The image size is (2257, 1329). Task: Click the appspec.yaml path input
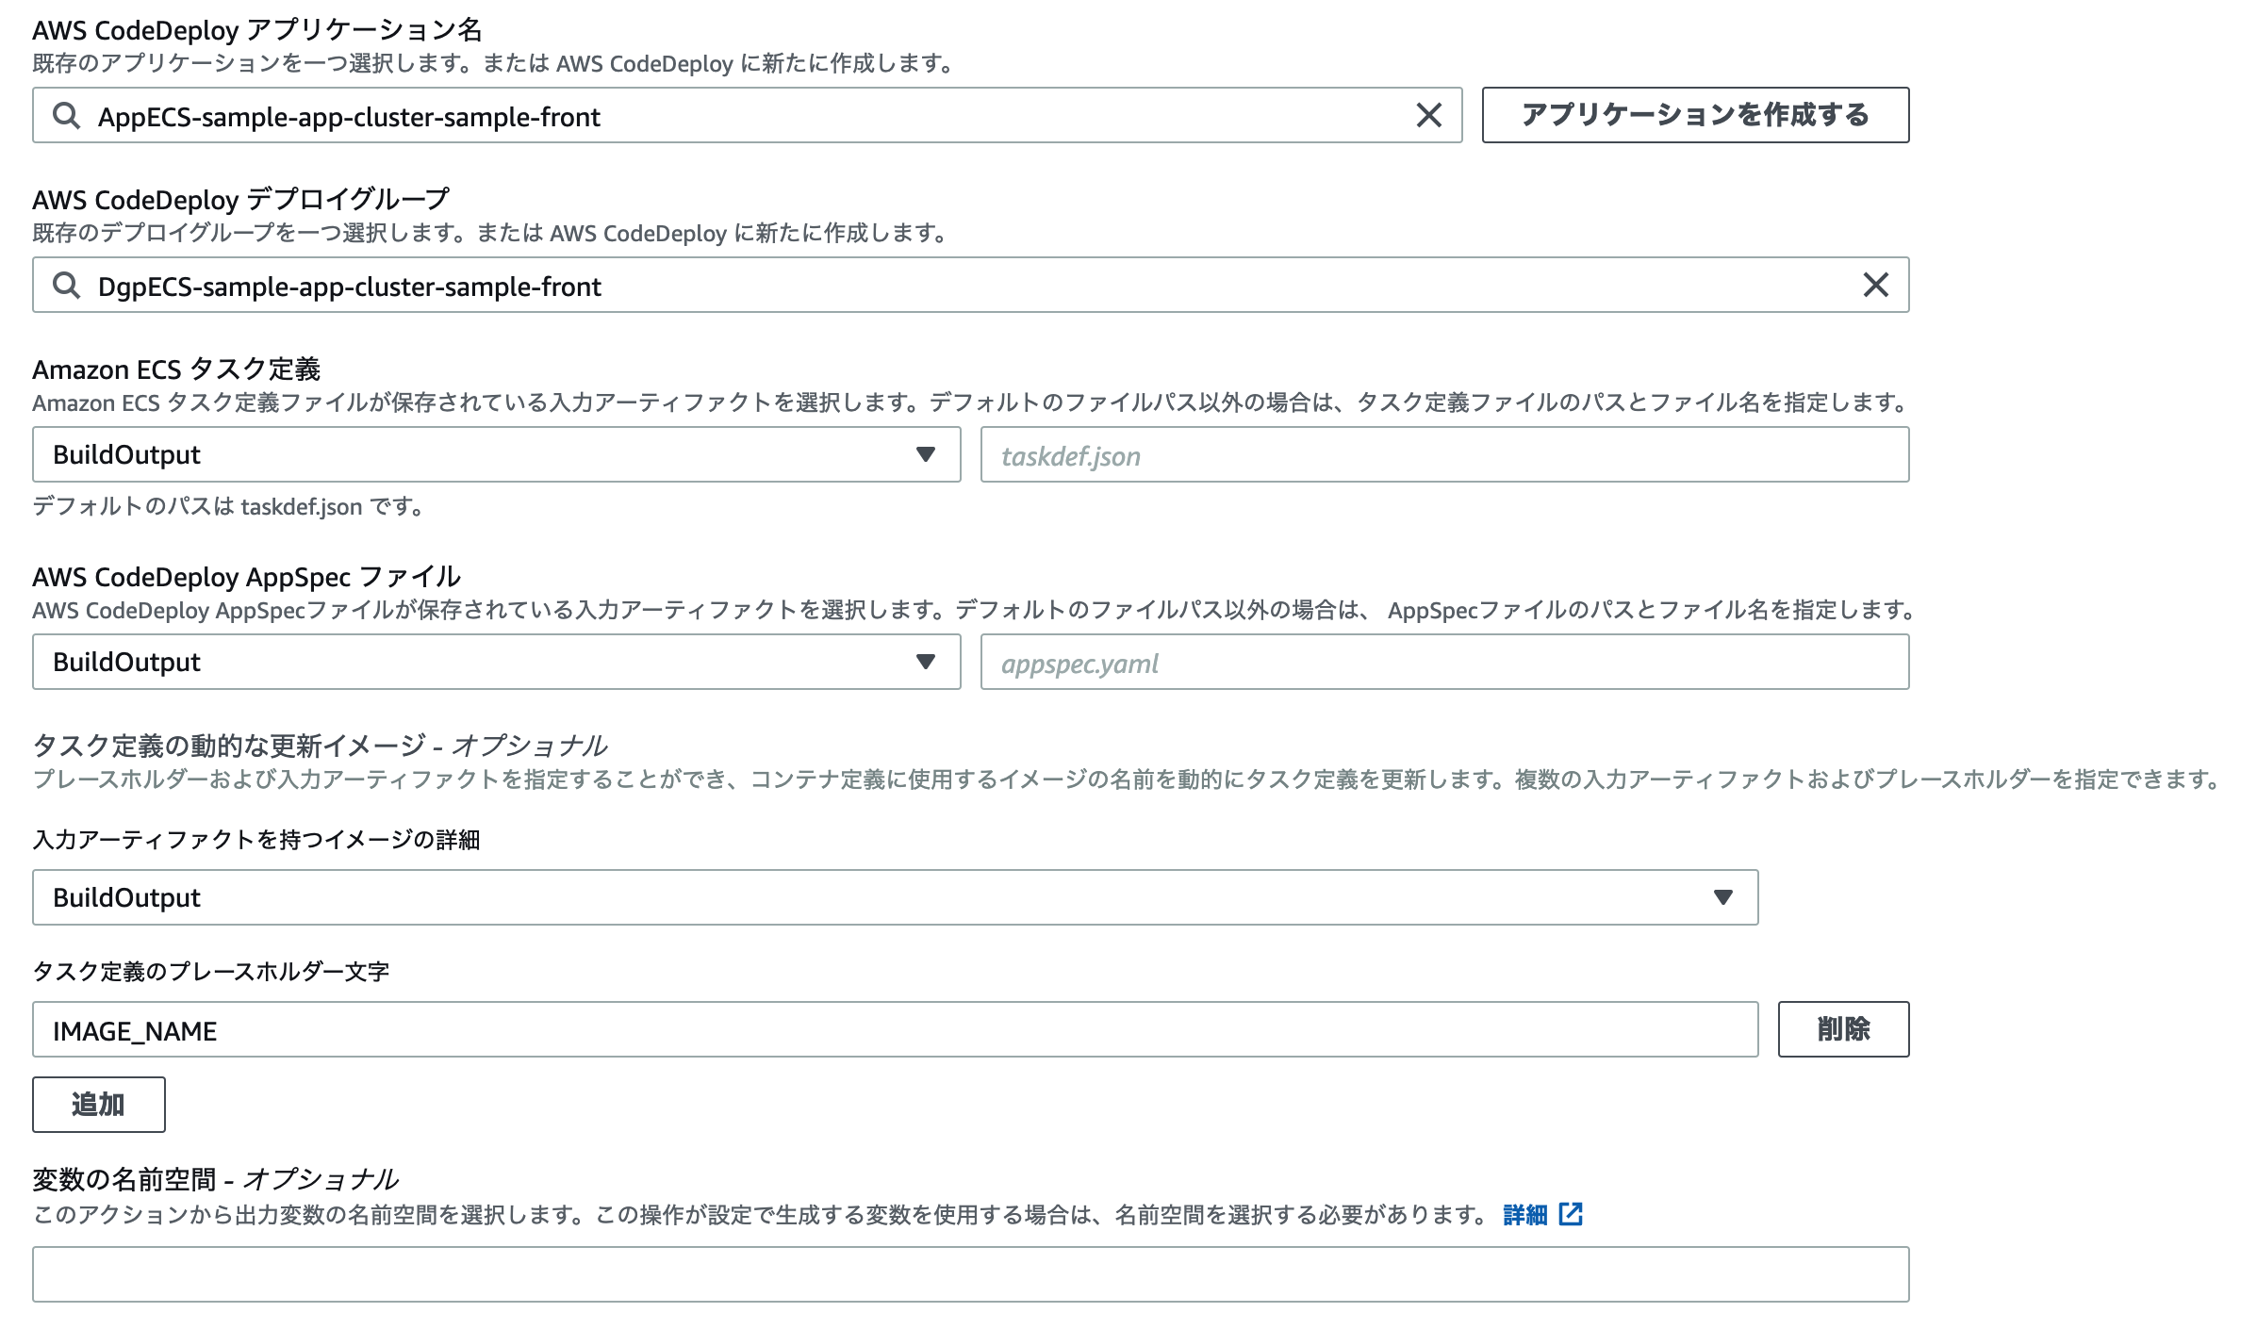pos(1444,662)
